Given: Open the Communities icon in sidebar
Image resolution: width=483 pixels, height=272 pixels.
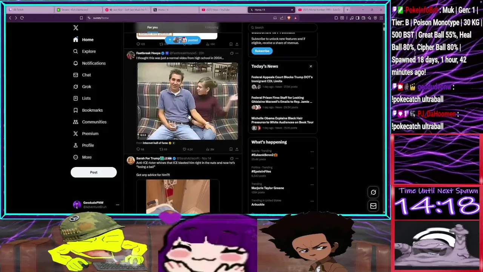Looking at the screenshot, I should tap(75, 122).
